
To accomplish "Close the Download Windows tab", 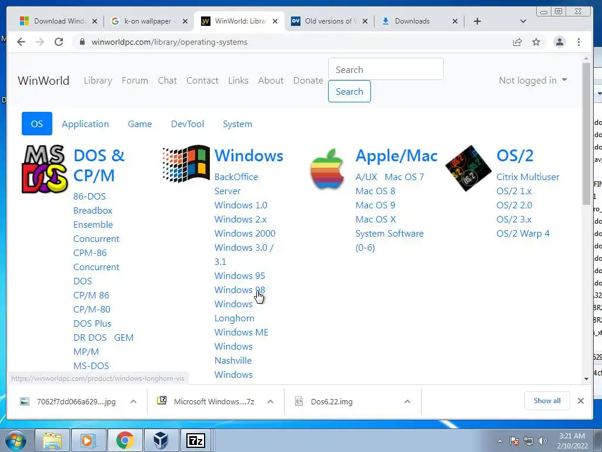I will pos(95,21).
